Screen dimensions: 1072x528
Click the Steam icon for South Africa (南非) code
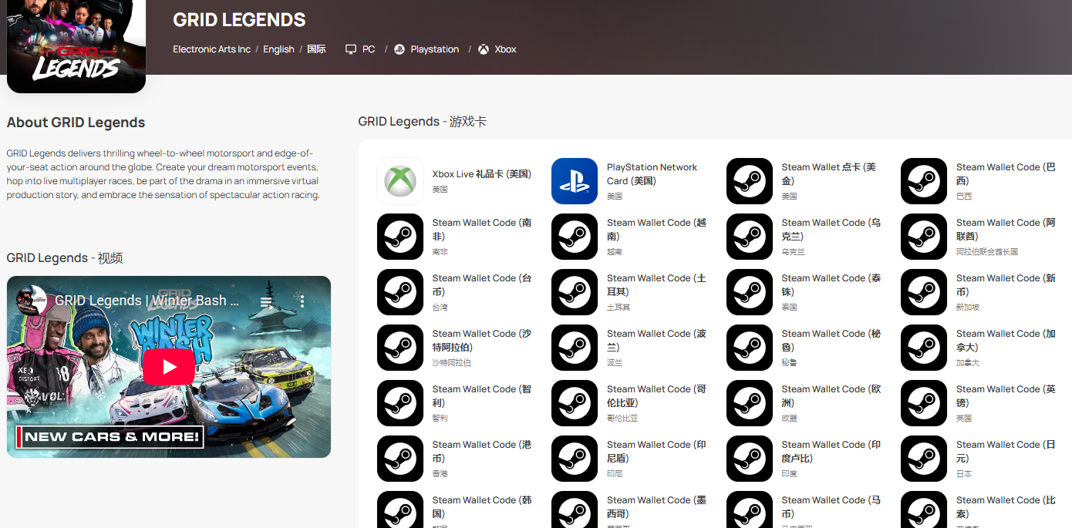[x=400, y=237]
